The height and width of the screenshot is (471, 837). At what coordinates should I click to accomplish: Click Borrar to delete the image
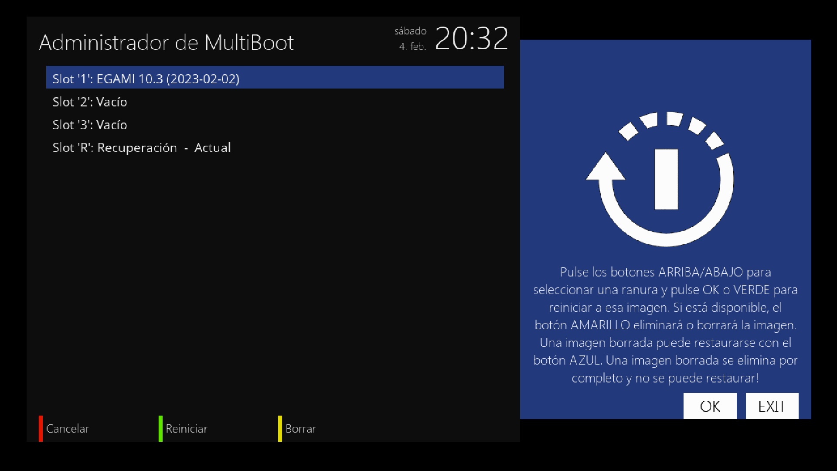point(300,429)
